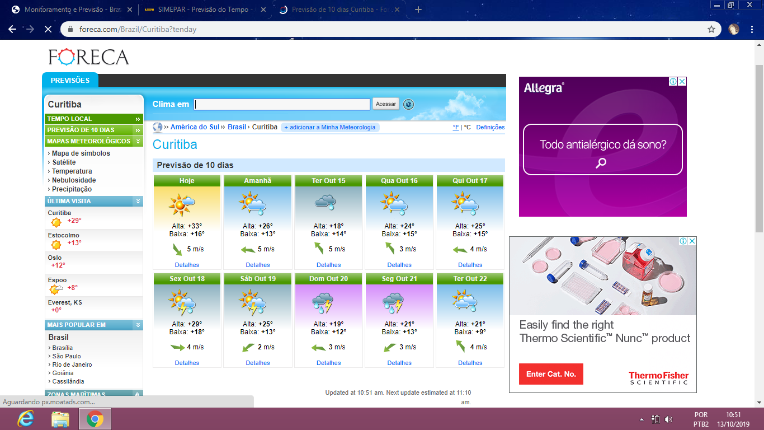Open the Oslo recent visit link
Viewport: 764px width, 430px height.
(x=55, y=258)
